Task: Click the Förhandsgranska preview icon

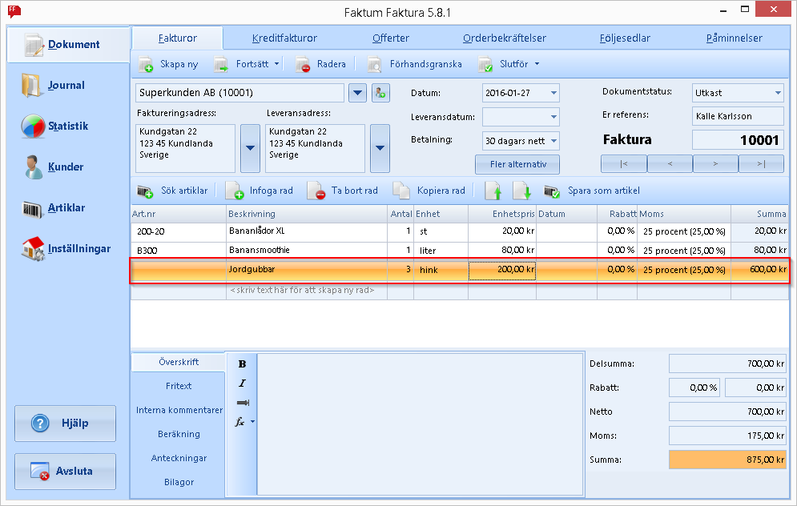Action: click(375, 65)
